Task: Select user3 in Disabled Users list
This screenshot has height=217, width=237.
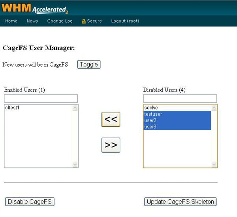Action: pyautogui.click(x=177, y=127)
